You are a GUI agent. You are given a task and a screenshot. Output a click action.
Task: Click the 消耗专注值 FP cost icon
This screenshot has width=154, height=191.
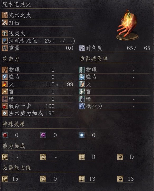click(5, 41)
